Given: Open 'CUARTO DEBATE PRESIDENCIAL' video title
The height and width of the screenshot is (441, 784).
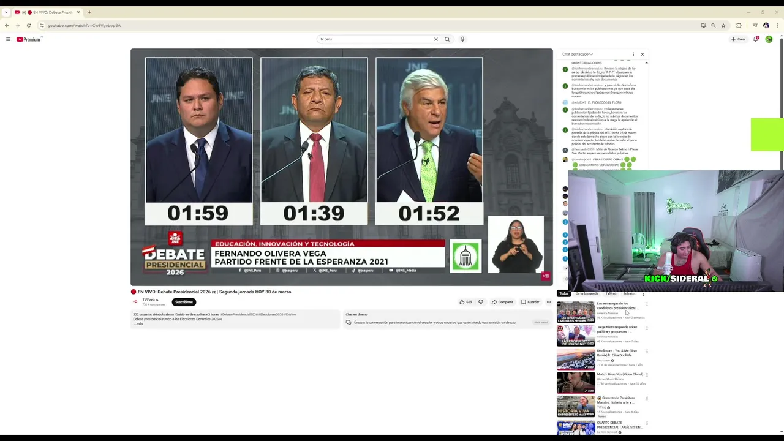Looking at the screenshot, I should pyautogui.click(x=620, y=425).
